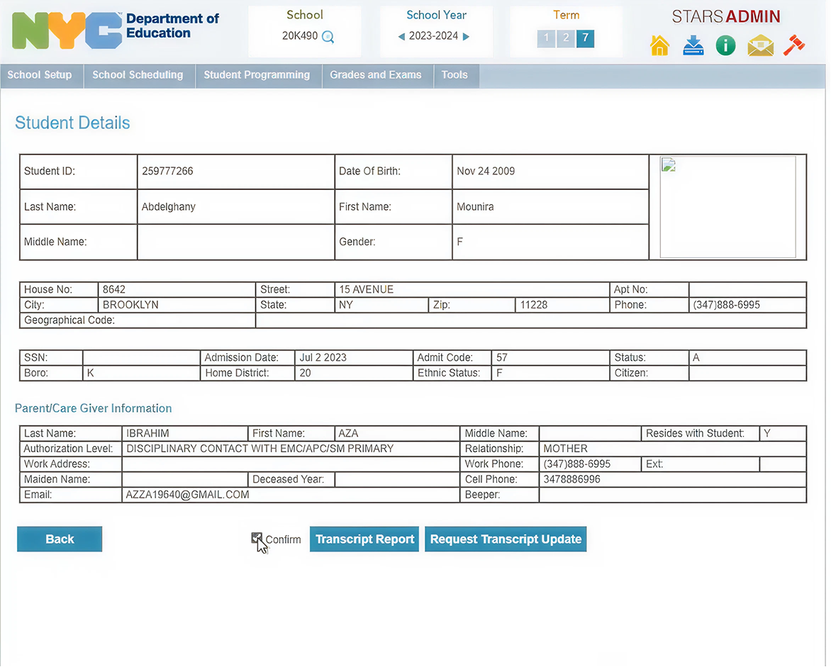Image resolution: width=831 pixels, height=667 pixels.
Task: Select Term 2
Action: [x=565, y=38]
